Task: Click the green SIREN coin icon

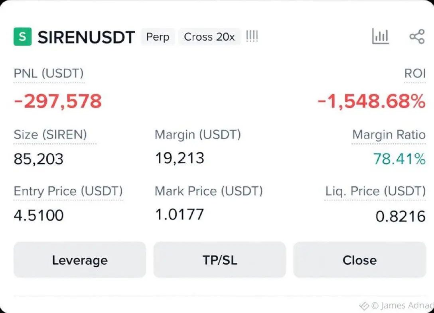Action: [x=22, y=37]
